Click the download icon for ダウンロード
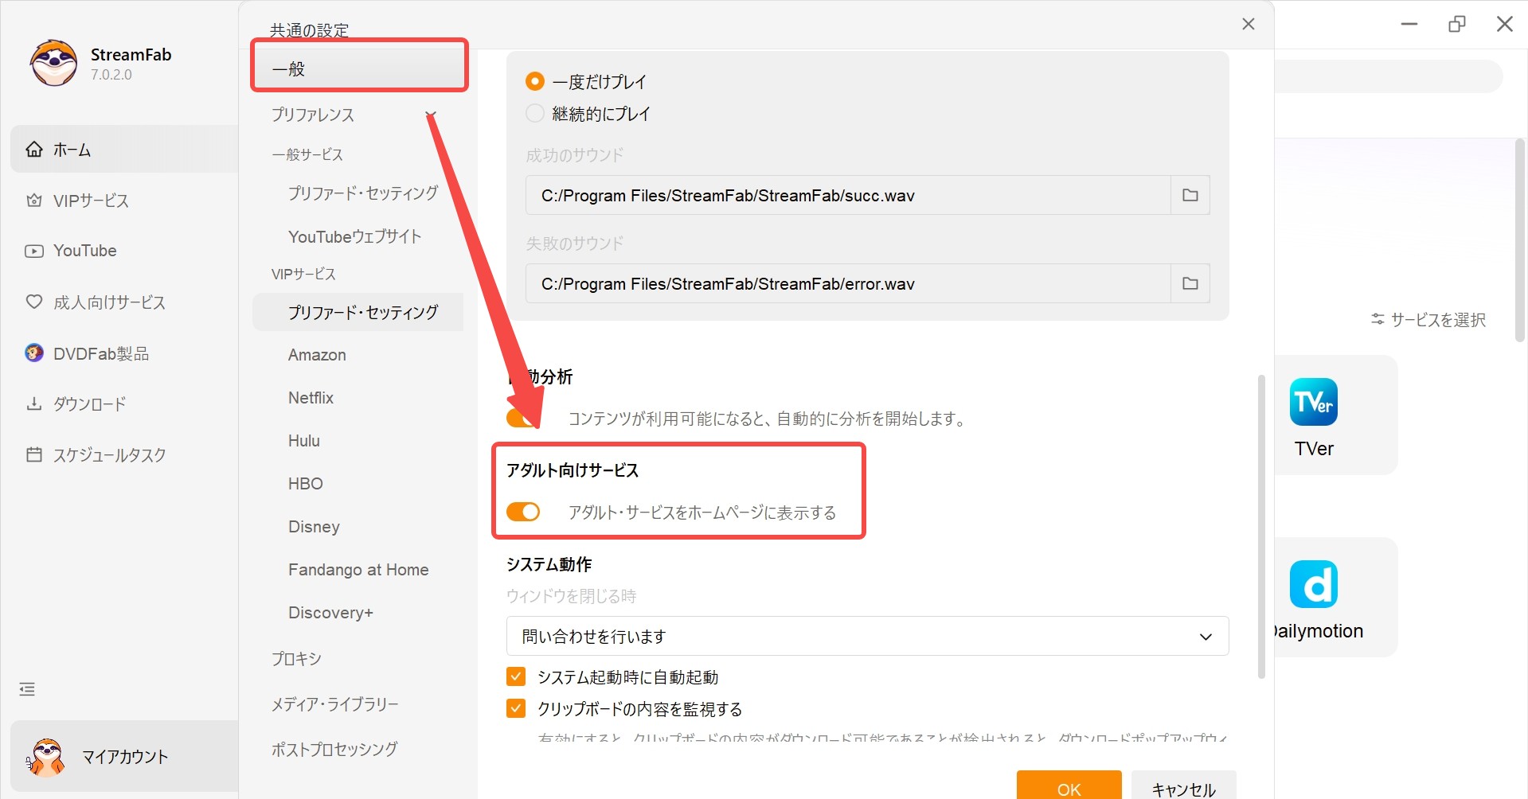 pyautogui.click(x=34, y=403)
